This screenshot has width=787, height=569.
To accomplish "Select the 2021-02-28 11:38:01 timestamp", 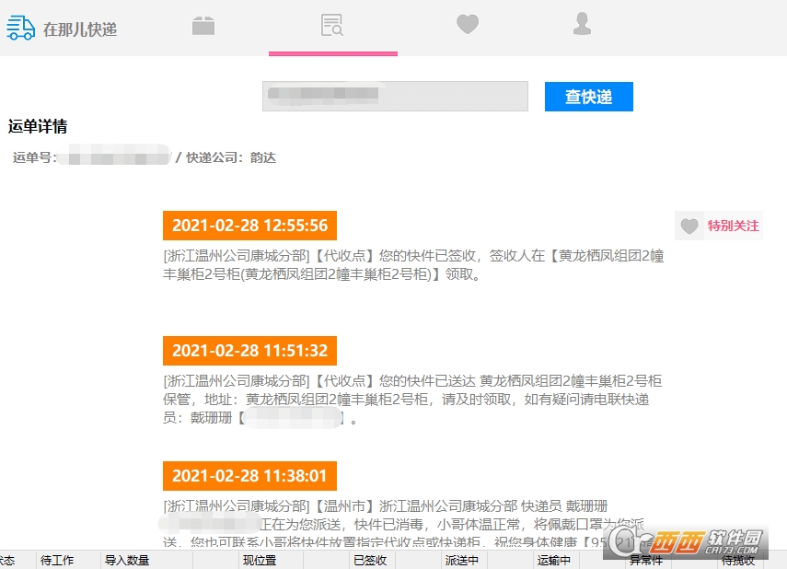I will 250,476.
